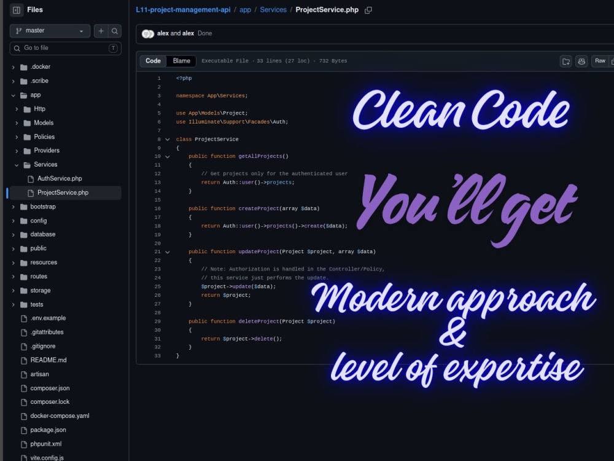This screenshot has height=461, width=614.
Task: Open .gitignore file
Action: point(43,346)
